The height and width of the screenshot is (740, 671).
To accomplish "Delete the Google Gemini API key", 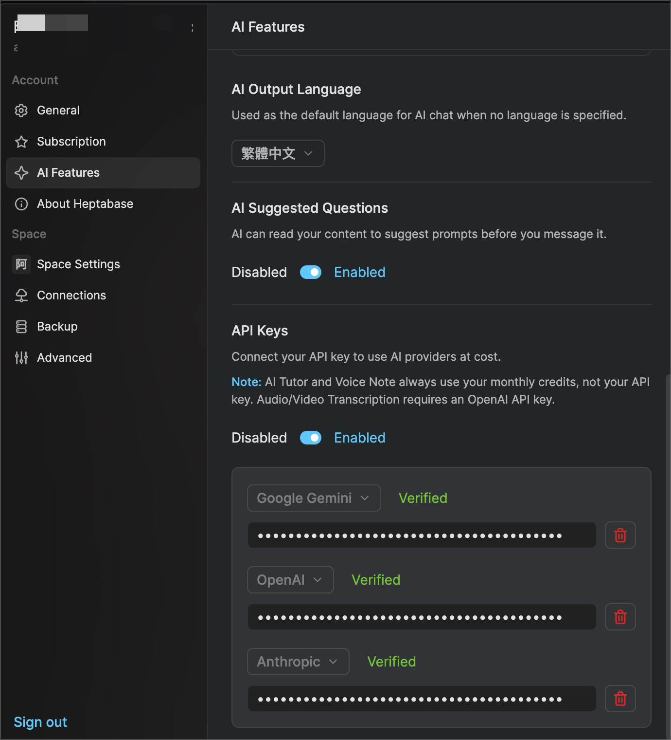I will [620, 535].
